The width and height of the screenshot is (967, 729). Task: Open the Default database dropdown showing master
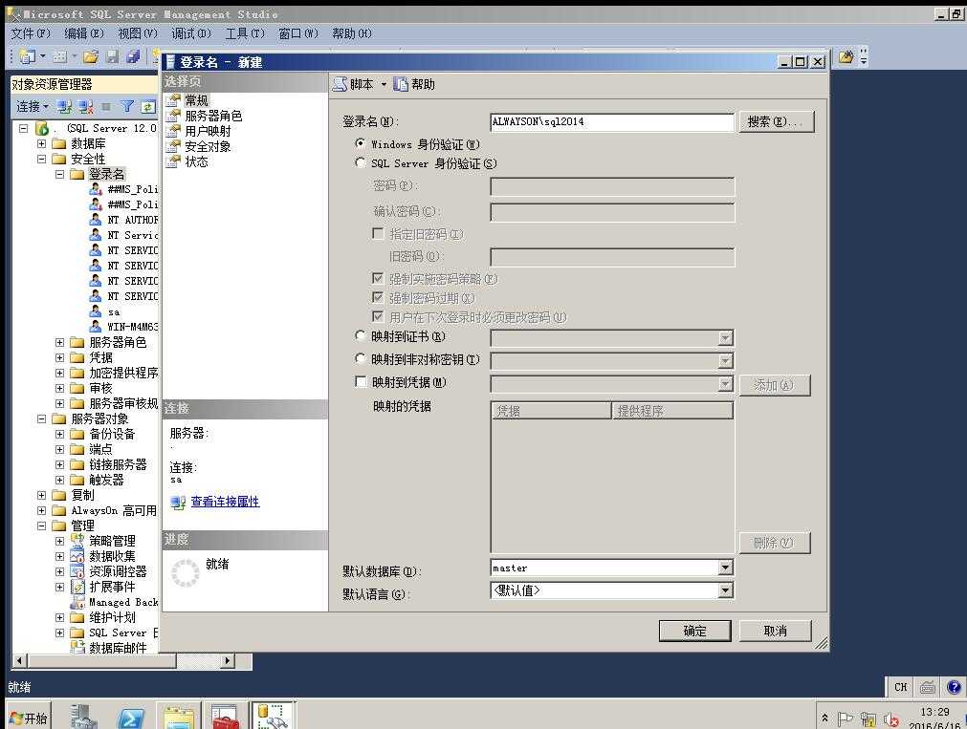click(726, 568)
